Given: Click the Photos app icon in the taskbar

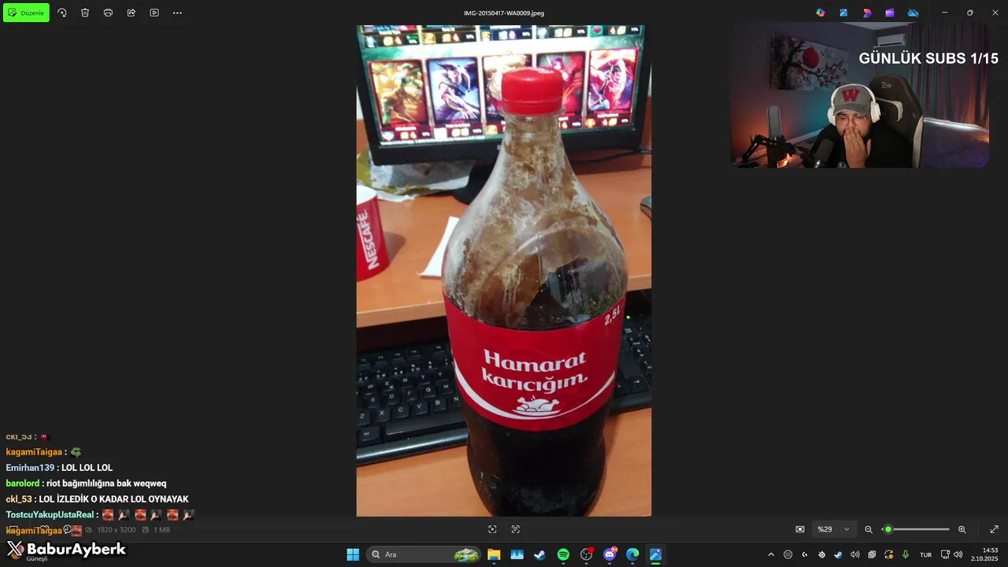Looking at the screenshot, I should [656, 554].
